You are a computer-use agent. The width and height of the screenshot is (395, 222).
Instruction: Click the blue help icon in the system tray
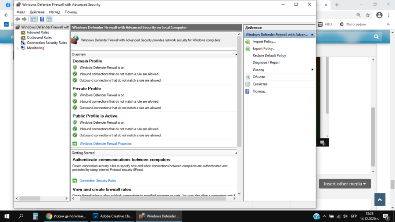[x=316, y=216]
